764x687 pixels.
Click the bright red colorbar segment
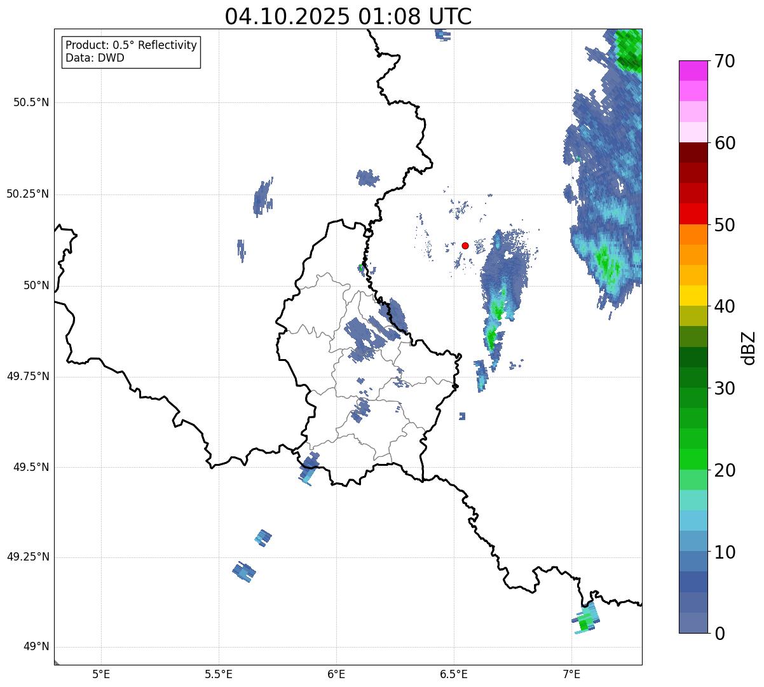click(x=693, y=214)
